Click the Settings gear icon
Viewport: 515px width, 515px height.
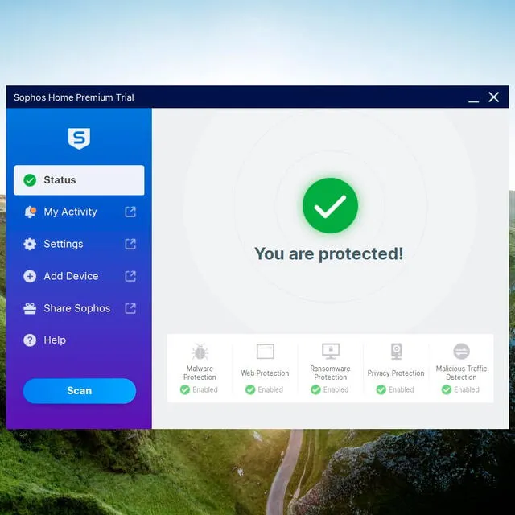coord(30,244)
